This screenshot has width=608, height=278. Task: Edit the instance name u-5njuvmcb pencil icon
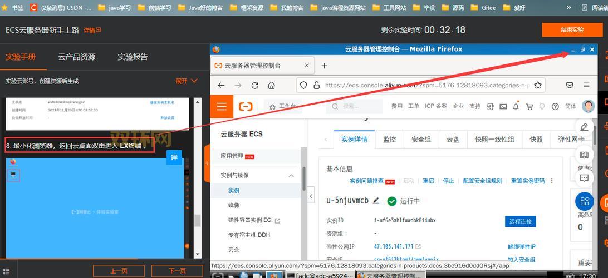376,201
